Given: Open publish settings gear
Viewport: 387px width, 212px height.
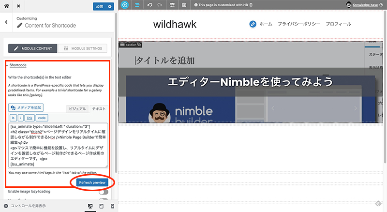Looking at the screenshot, I should (x=110, y=6).
